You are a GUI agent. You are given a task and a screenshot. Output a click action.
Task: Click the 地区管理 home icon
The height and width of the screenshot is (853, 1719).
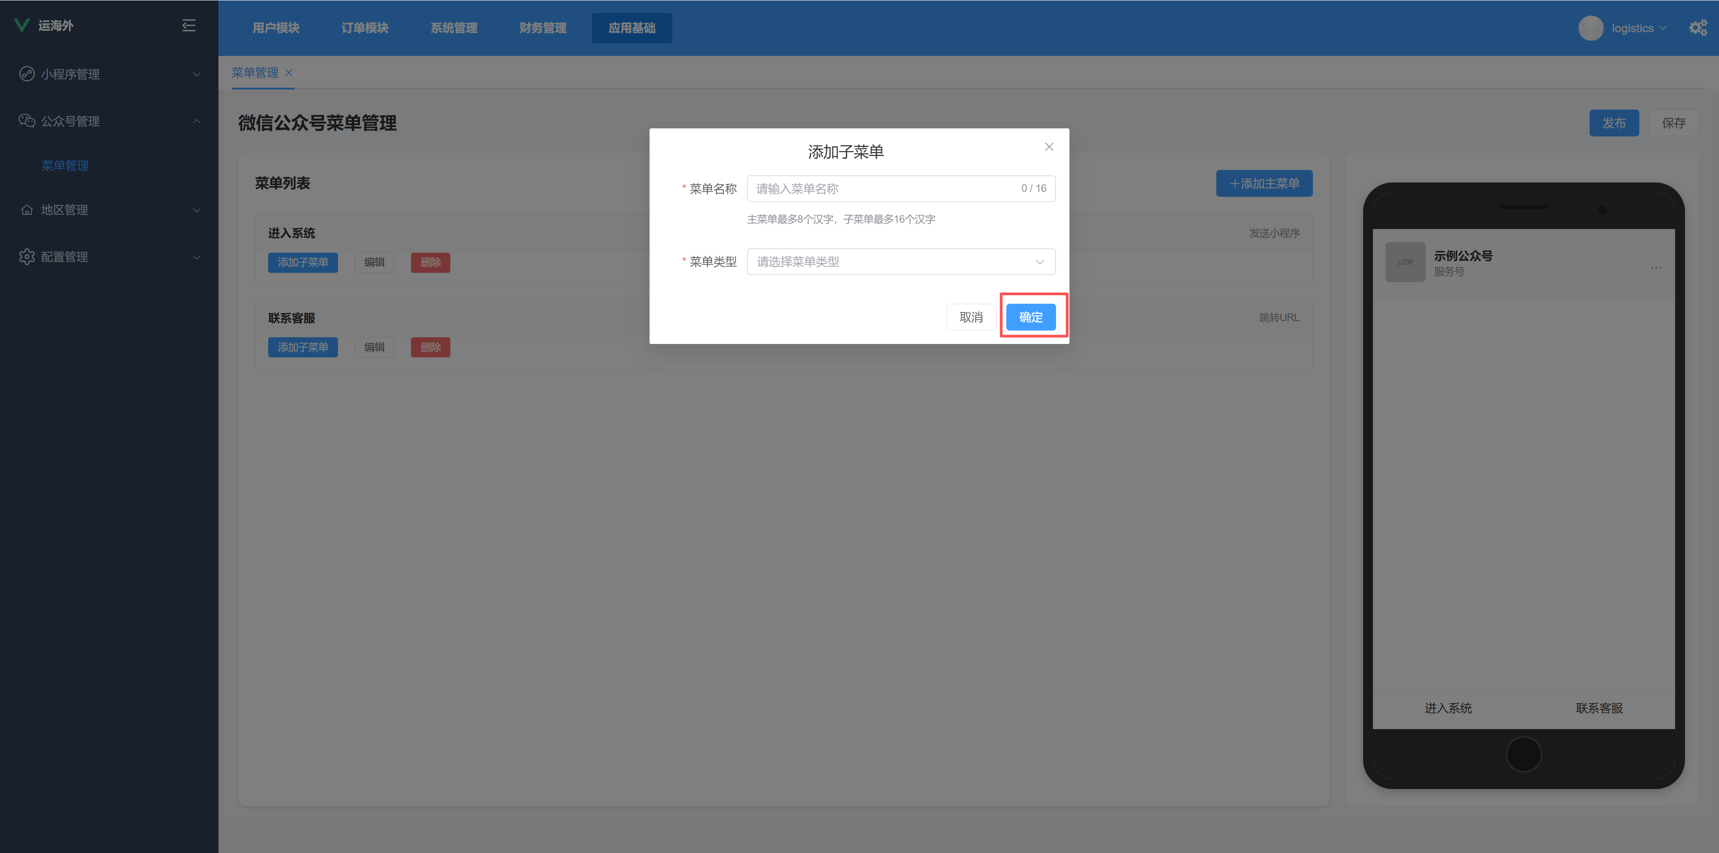pyautogui.click(x=27, y=210)
